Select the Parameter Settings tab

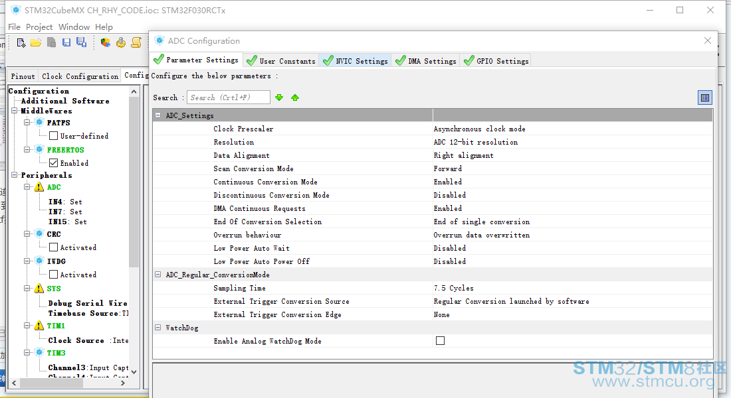(196, 60)
